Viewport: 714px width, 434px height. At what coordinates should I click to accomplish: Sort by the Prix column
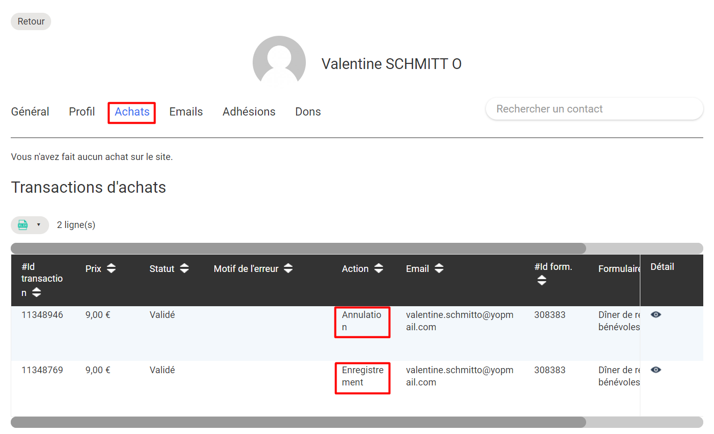pos(111,268)
